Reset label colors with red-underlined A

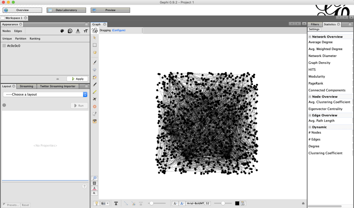click(x=94, y=188)
